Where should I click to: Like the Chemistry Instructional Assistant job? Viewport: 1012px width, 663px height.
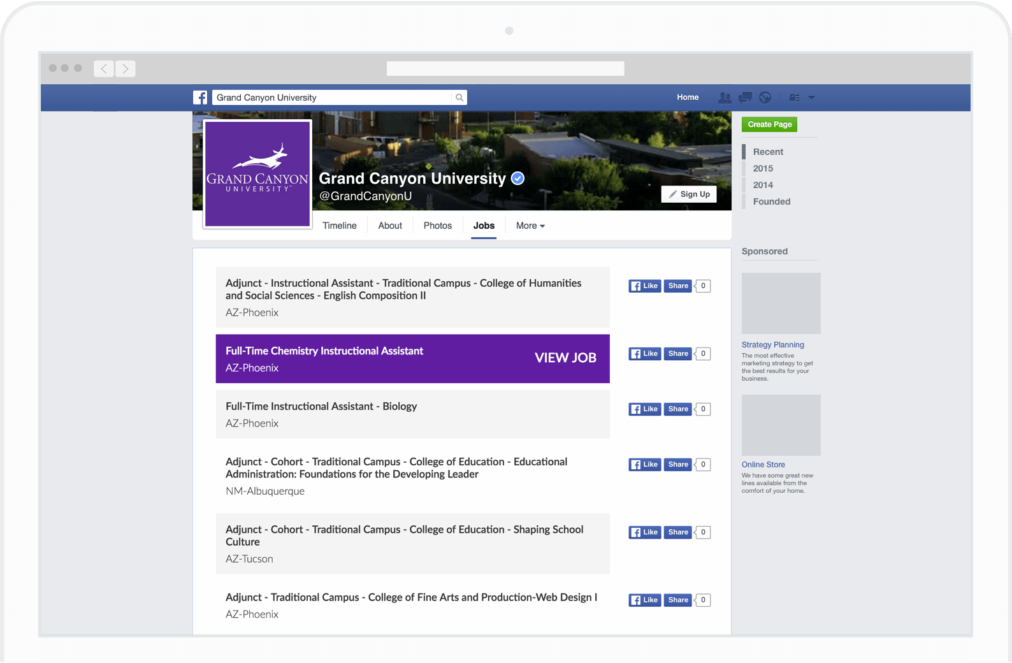(644, 354)
